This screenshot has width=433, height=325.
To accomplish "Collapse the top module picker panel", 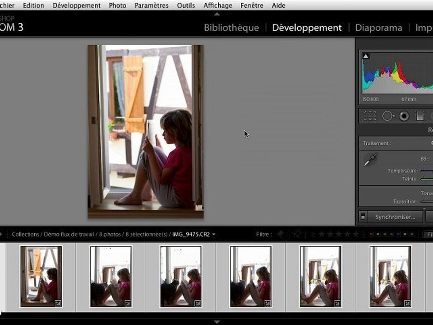I will coord(217,14).
